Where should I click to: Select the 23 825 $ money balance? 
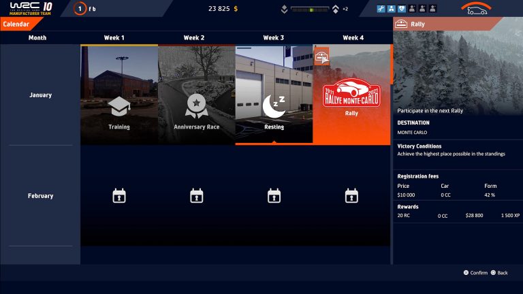click(223, 9)
